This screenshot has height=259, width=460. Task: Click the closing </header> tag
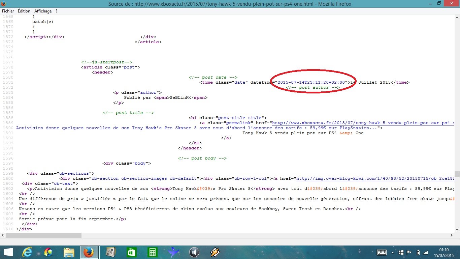click(x=190, y=148)
